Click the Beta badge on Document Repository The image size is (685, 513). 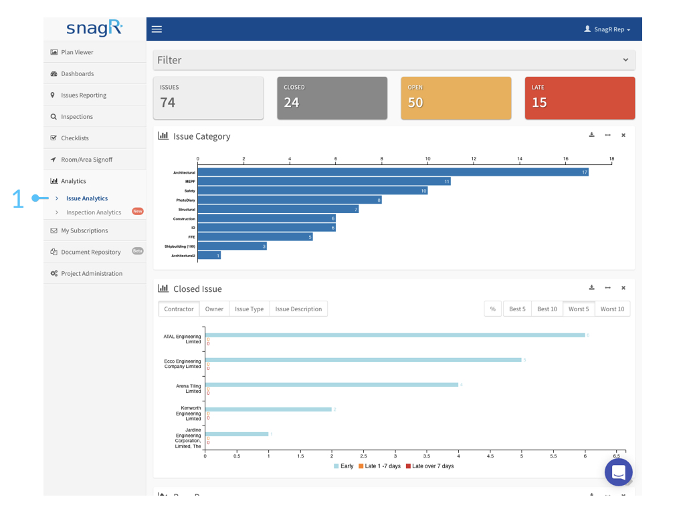pyautogui.click(x=138, y=251)
